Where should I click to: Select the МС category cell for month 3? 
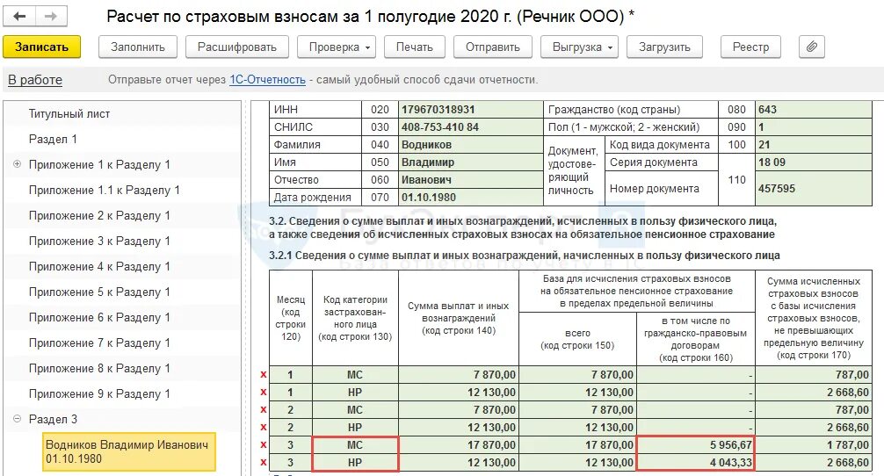(x=355, y=445)
